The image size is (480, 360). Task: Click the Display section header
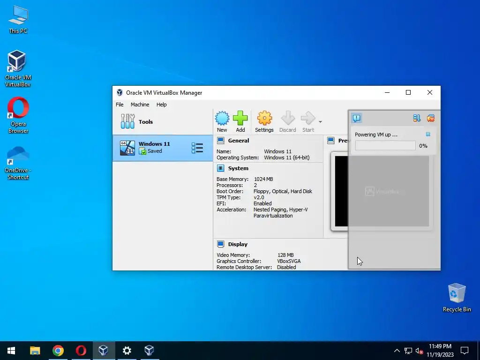(238, 244)
